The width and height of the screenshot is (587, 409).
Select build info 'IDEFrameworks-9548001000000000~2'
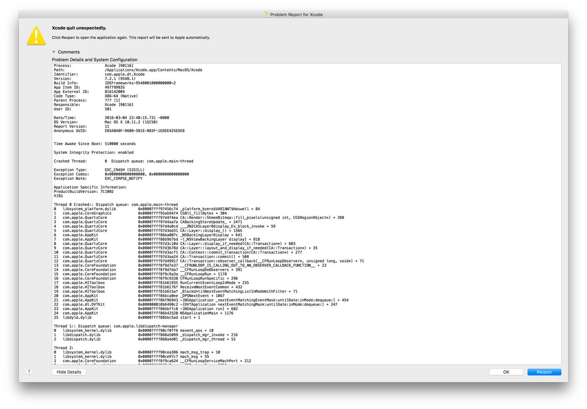pos(140,83)
